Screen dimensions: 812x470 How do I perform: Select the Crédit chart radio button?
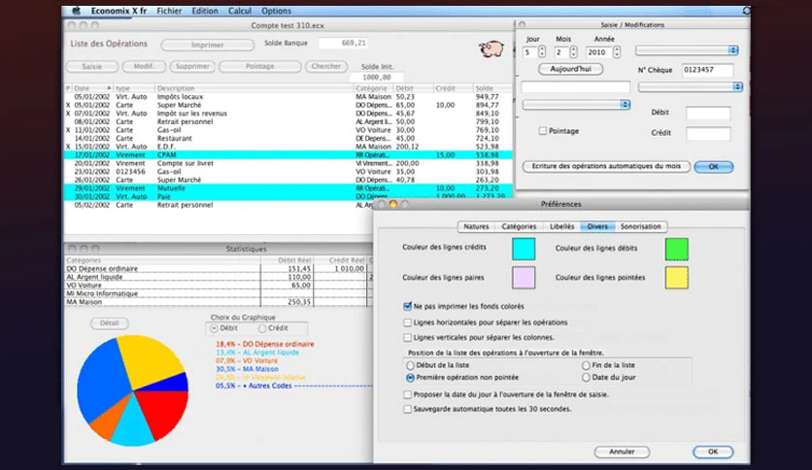point(262,328)
